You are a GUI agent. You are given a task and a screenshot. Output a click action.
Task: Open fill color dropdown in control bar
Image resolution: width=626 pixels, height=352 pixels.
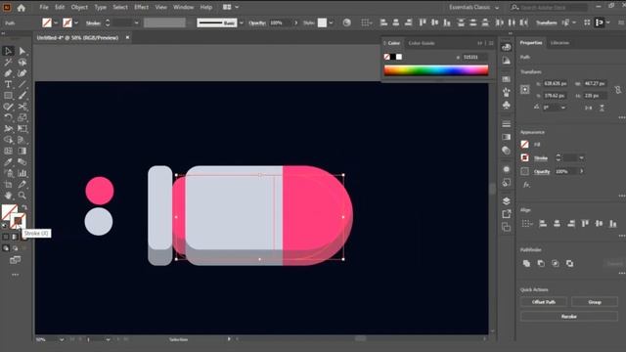(56, 23)
